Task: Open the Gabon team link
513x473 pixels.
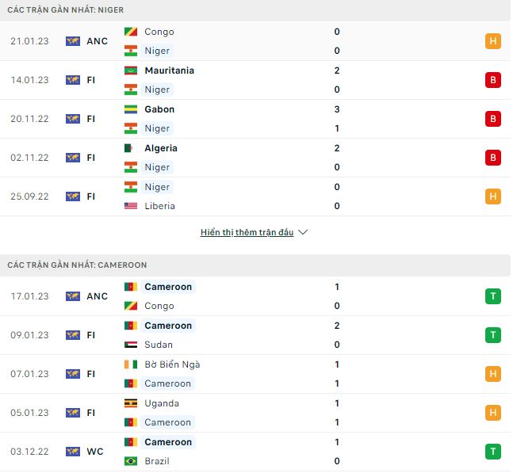Action: coord(159,109)
